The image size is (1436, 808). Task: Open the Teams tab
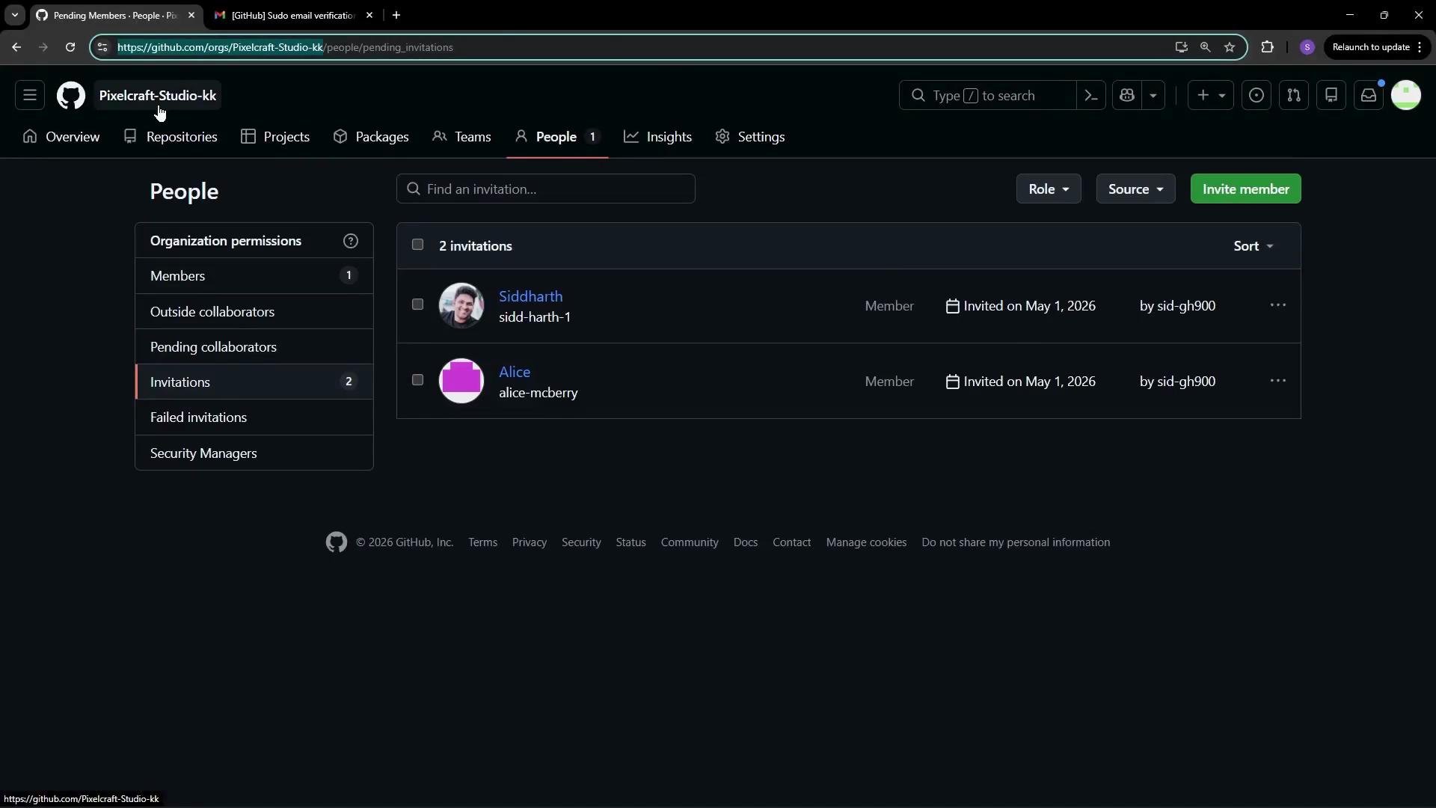coord(461,137)
